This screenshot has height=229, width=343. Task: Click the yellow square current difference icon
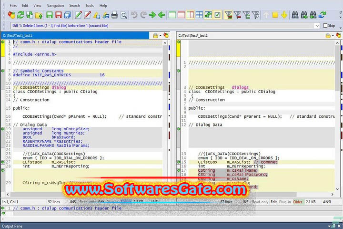[x=275, y=15]
